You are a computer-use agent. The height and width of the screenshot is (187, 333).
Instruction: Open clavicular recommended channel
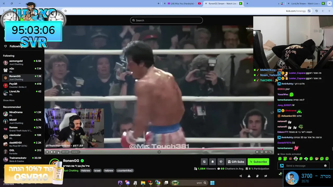click(x=22, y=136)
